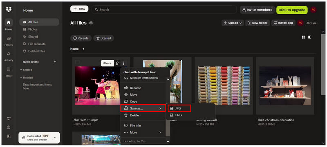Click Invite members button

[257, 10]
